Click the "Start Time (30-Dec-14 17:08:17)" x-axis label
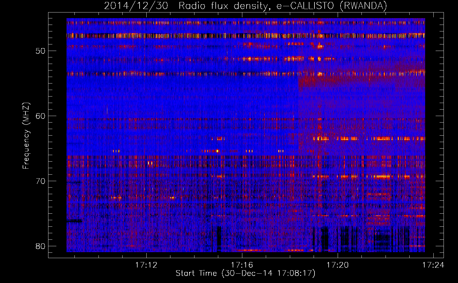 (x=245, y=273)
